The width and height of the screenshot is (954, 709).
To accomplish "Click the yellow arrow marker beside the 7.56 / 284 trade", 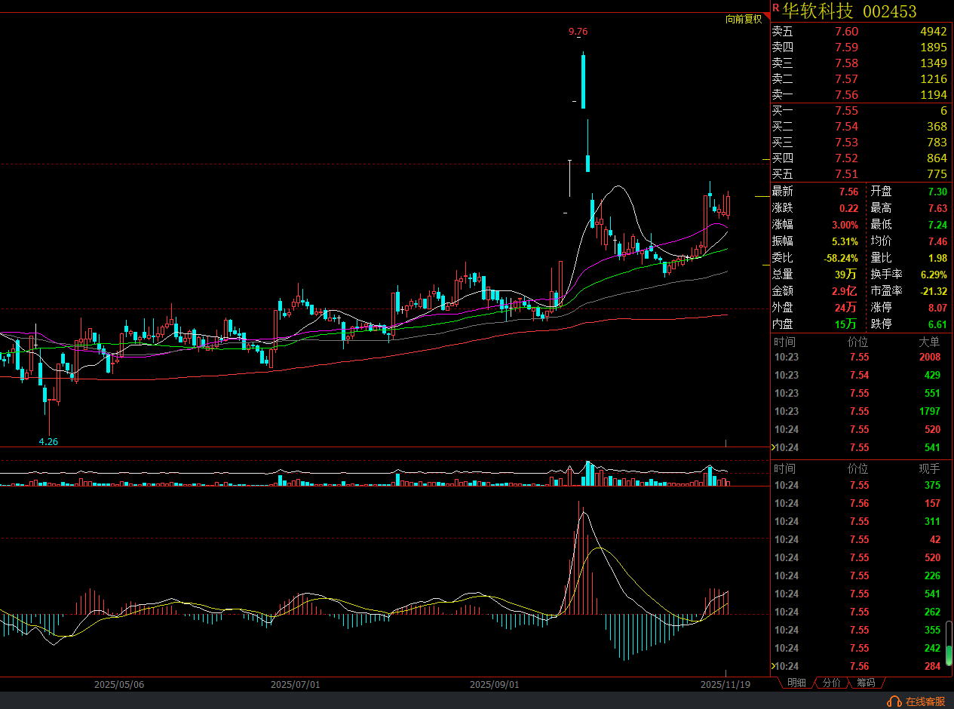I will pos(772,666).
